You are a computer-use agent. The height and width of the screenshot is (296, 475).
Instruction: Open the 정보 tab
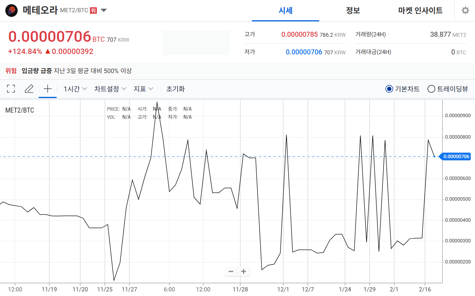pos(353,10)
